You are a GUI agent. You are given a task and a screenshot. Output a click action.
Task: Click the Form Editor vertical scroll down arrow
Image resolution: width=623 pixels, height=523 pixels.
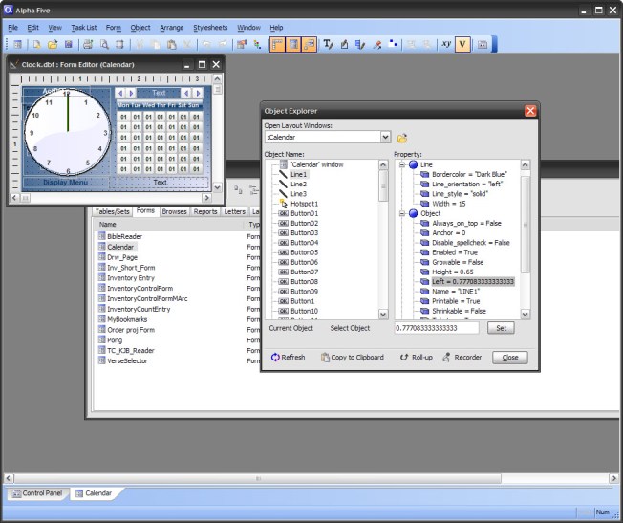[217, 187]
